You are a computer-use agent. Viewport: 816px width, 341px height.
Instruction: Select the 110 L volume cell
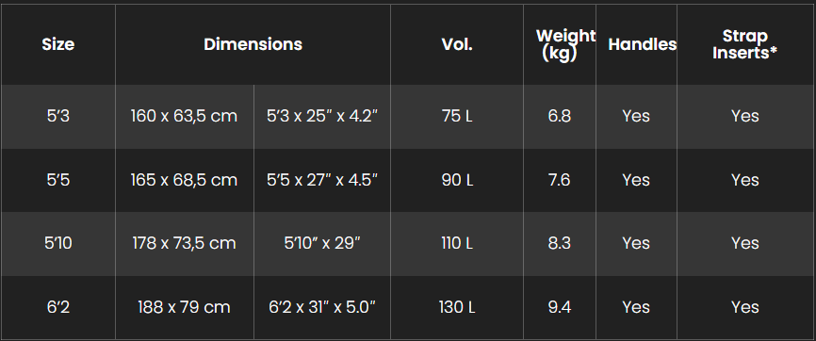click(x=457, y=244)
